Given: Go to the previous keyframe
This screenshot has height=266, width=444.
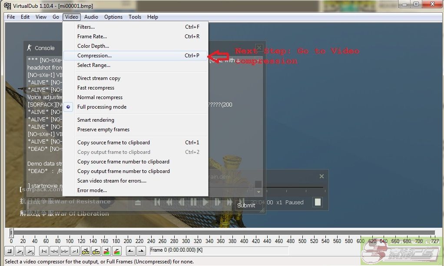Looking at the screenshot, I should pos(85,251).
